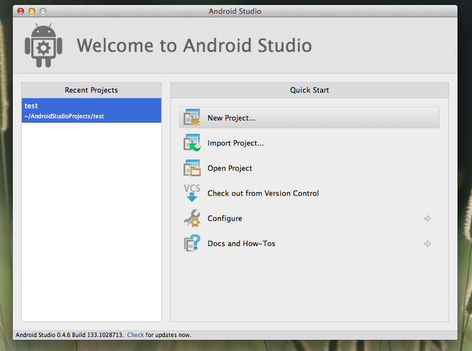Image resolution: width=472 pixels, height=351 pixels.
Task: Minimize the Android Studio window
Action: pyautogui.click(x=32, y=11)
